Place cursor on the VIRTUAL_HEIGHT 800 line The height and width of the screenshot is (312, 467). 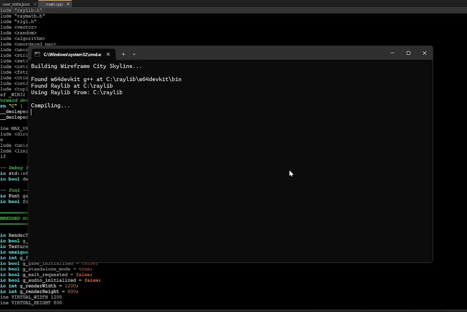pyautogui.click(x=36, y=303)
